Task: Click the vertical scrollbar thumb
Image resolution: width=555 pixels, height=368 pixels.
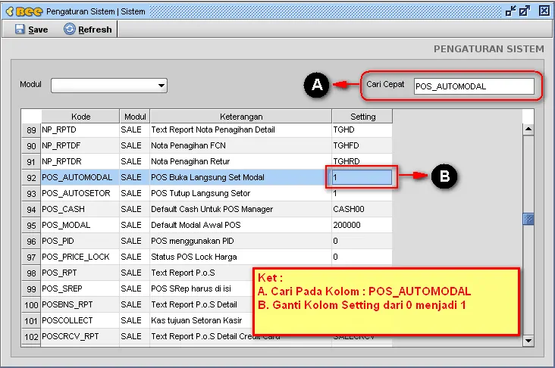Action: click(528, 219)
